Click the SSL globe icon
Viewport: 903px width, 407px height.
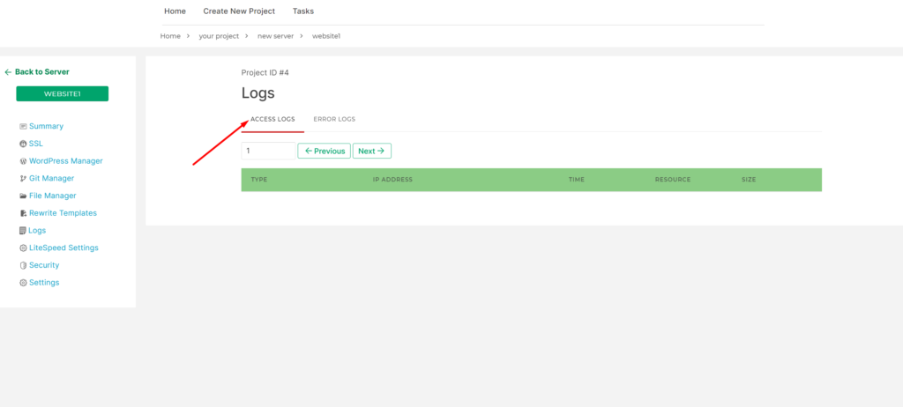click(x=23, y=144)
